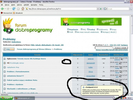
Task: Open the Aktualności feed bookmark icon
Action: [14, 13]
